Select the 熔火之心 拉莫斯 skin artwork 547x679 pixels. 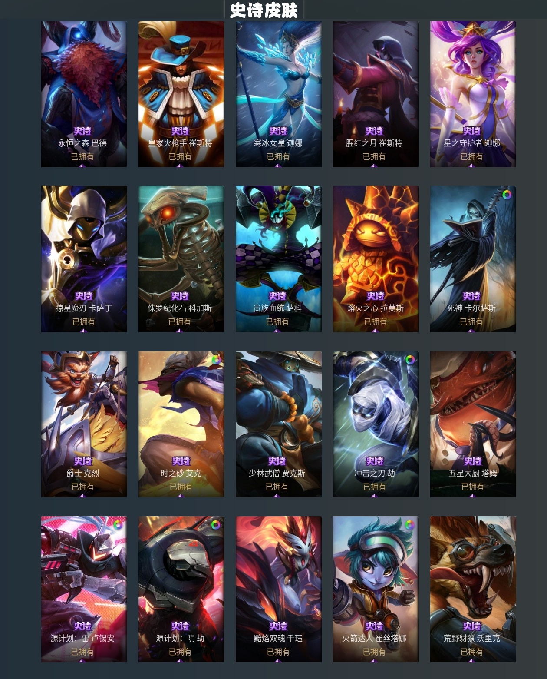pos(376,259)
